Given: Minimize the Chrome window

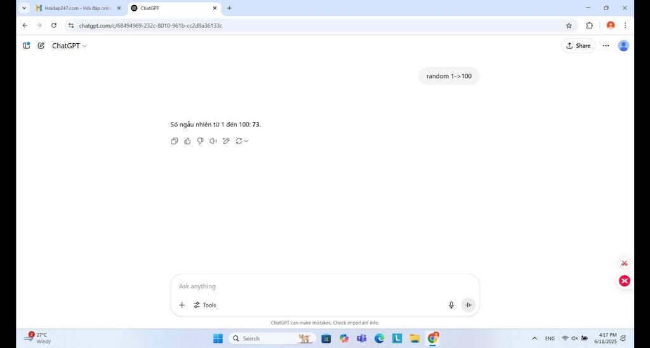Looking at the screenshot, I should pos(588,8).
